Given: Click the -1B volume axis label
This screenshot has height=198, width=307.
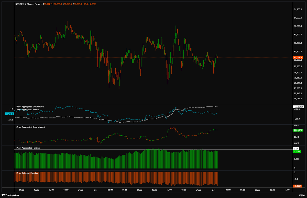Looking at the screenshot, I should pyautogui.click(x=11, y=109).
